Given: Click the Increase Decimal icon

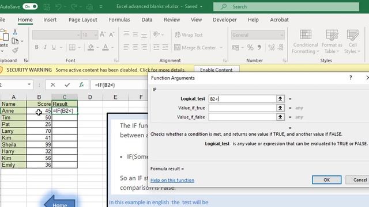Looking at the screenshot, I should pos(272,47).
